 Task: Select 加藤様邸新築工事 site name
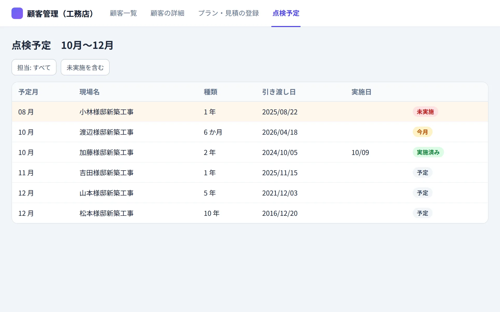(x=107, y=152)
